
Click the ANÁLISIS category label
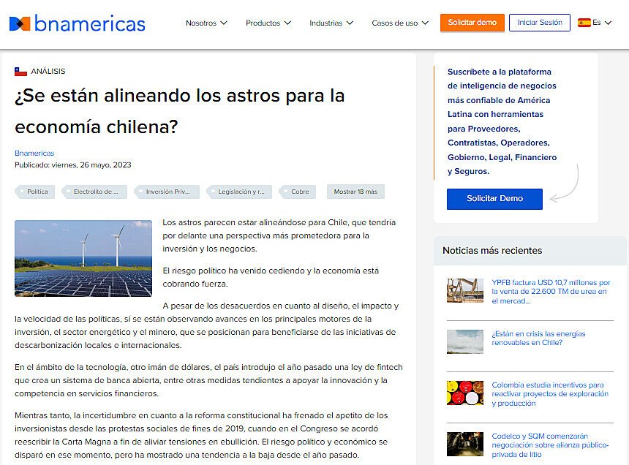[x=48, y=72]
